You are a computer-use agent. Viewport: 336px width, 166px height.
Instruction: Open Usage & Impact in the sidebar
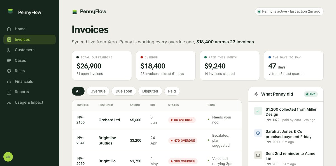click(30, 102)
